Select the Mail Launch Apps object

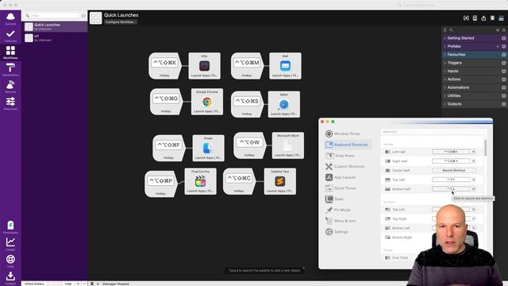[285, 66]
